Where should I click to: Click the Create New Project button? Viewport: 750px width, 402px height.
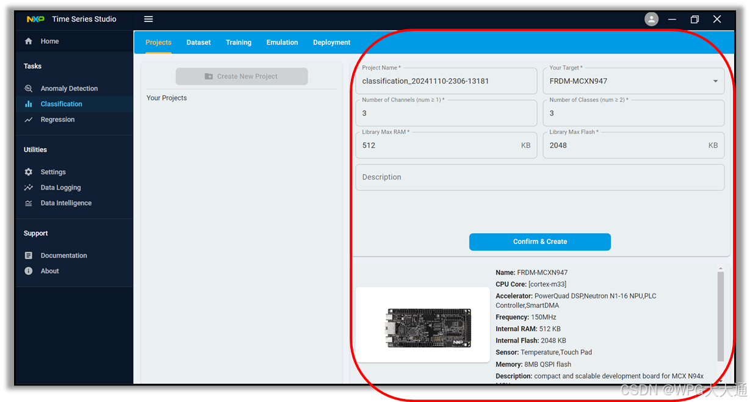pos(242,76)
